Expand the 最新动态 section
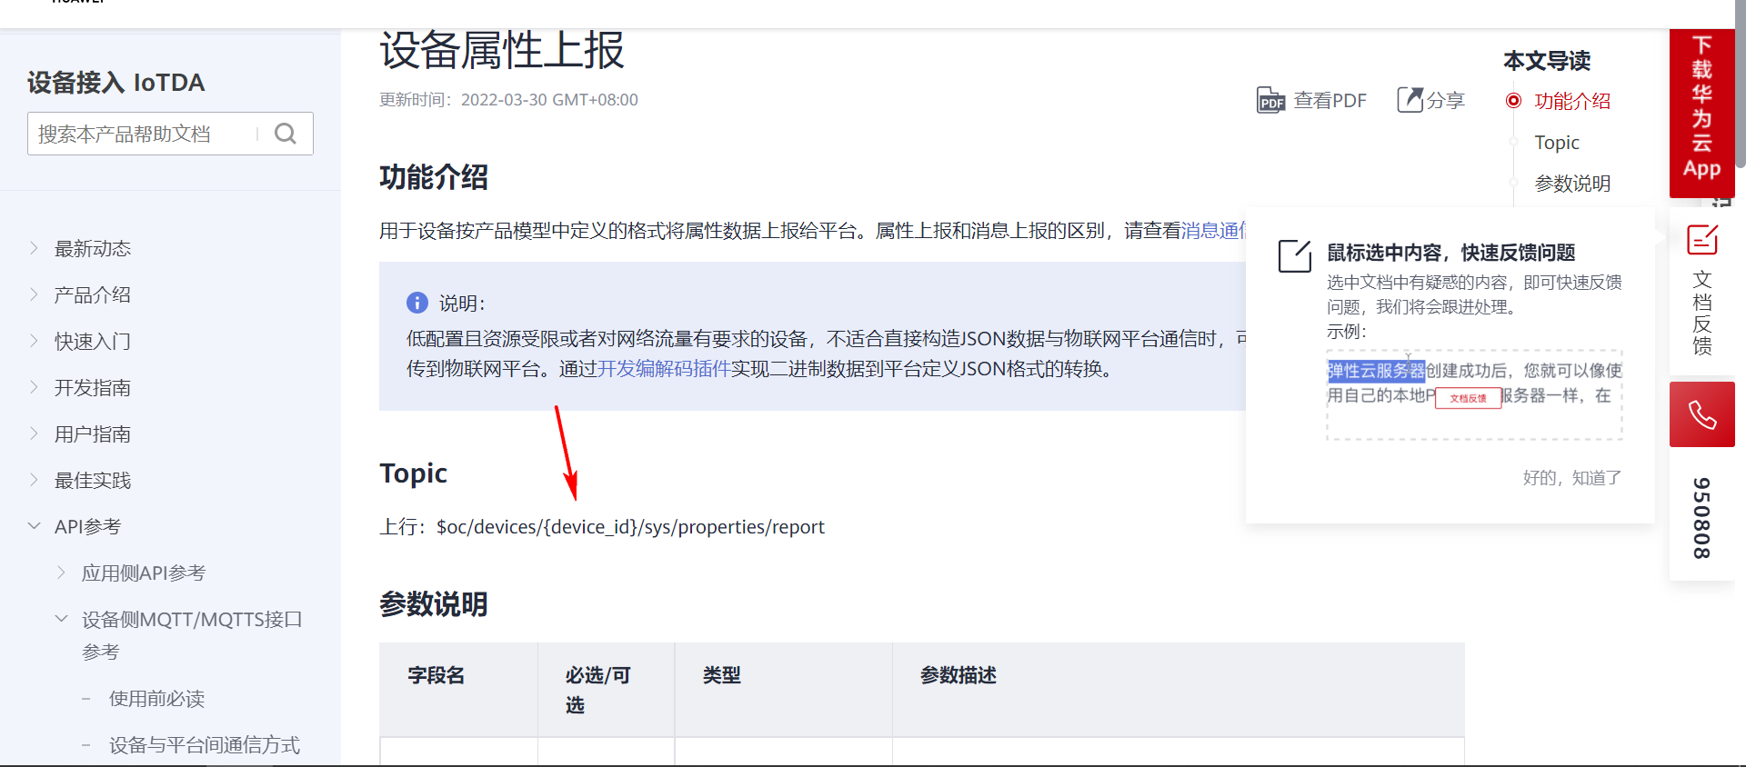This screenshot has height=767, width=1746. pyautogui.click(x=34, y=248)
